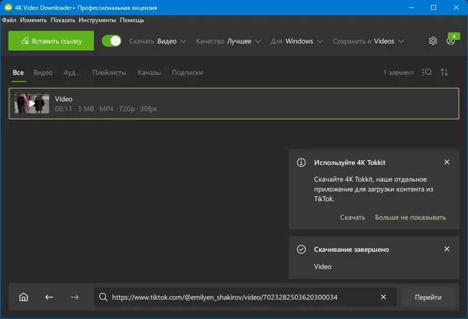Switch to the Каналы tab
Image resolution: width=468 pixels, height=319 pixels.
[149, 72]
